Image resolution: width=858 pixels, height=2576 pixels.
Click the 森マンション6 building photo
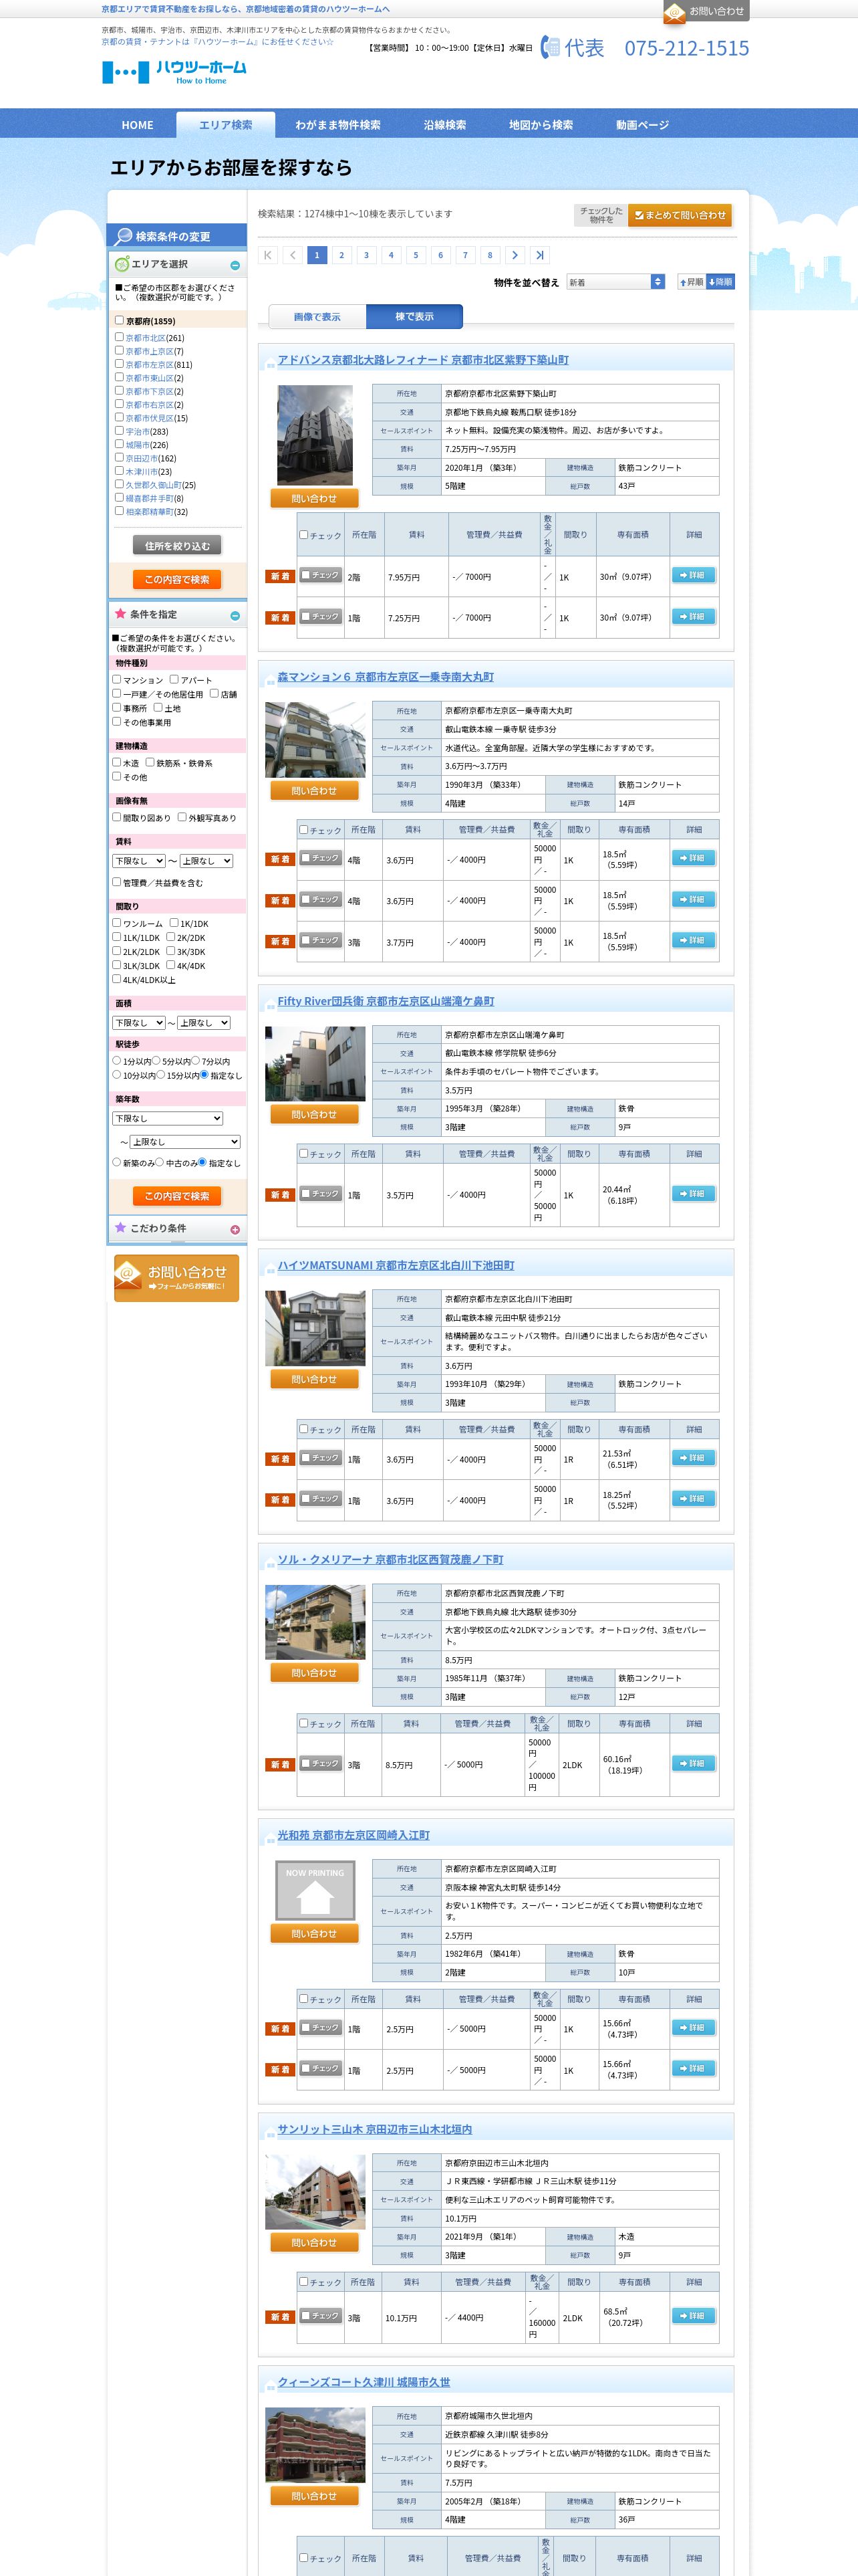[x=315, y=739]
